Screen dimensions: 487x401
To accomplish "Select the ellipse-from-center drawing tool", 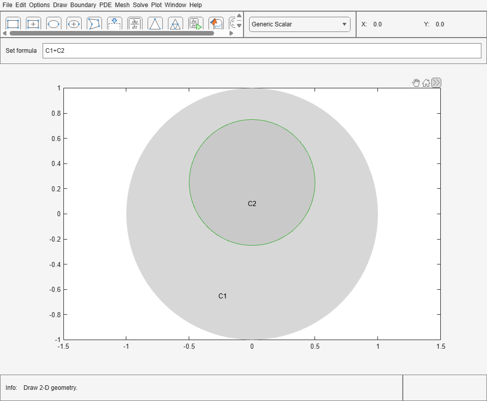I will tap(74, 23).
